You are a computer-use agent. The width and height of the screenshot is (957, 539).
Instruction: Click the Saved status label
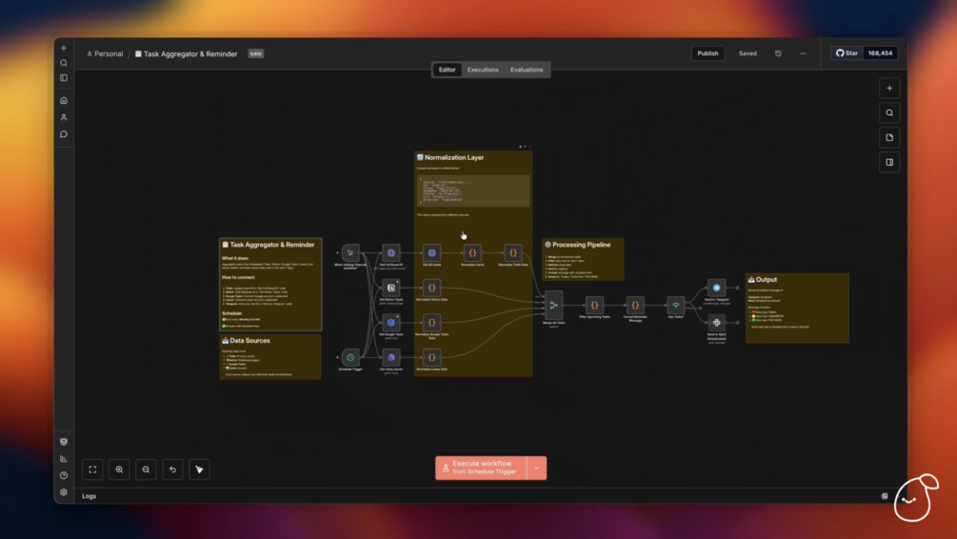[x=748, y=53]
